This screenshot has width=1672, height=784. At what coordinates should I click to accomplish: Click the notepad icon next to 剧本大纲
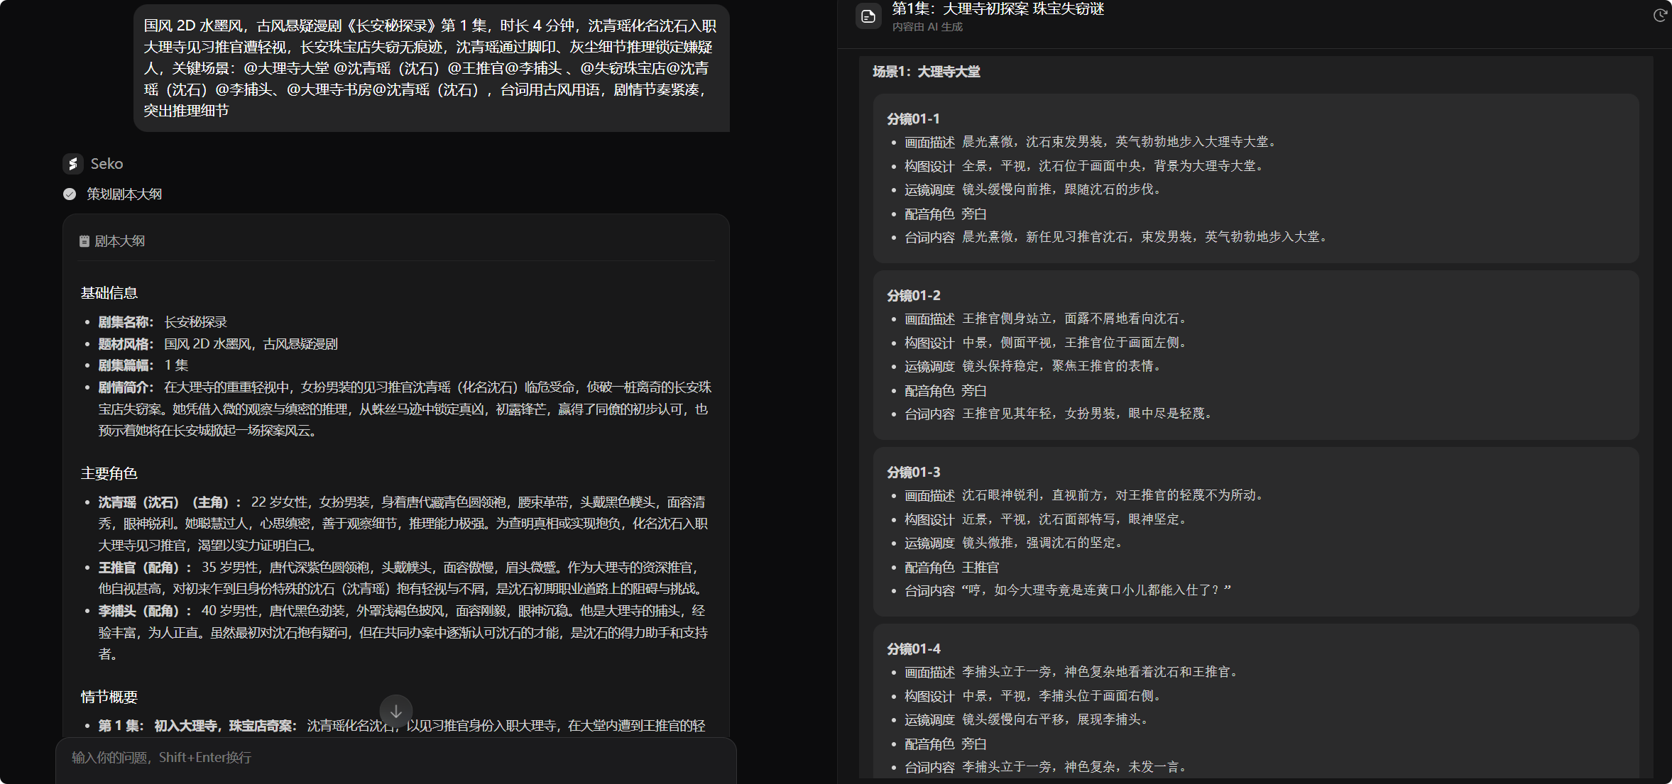click(84, 241)
